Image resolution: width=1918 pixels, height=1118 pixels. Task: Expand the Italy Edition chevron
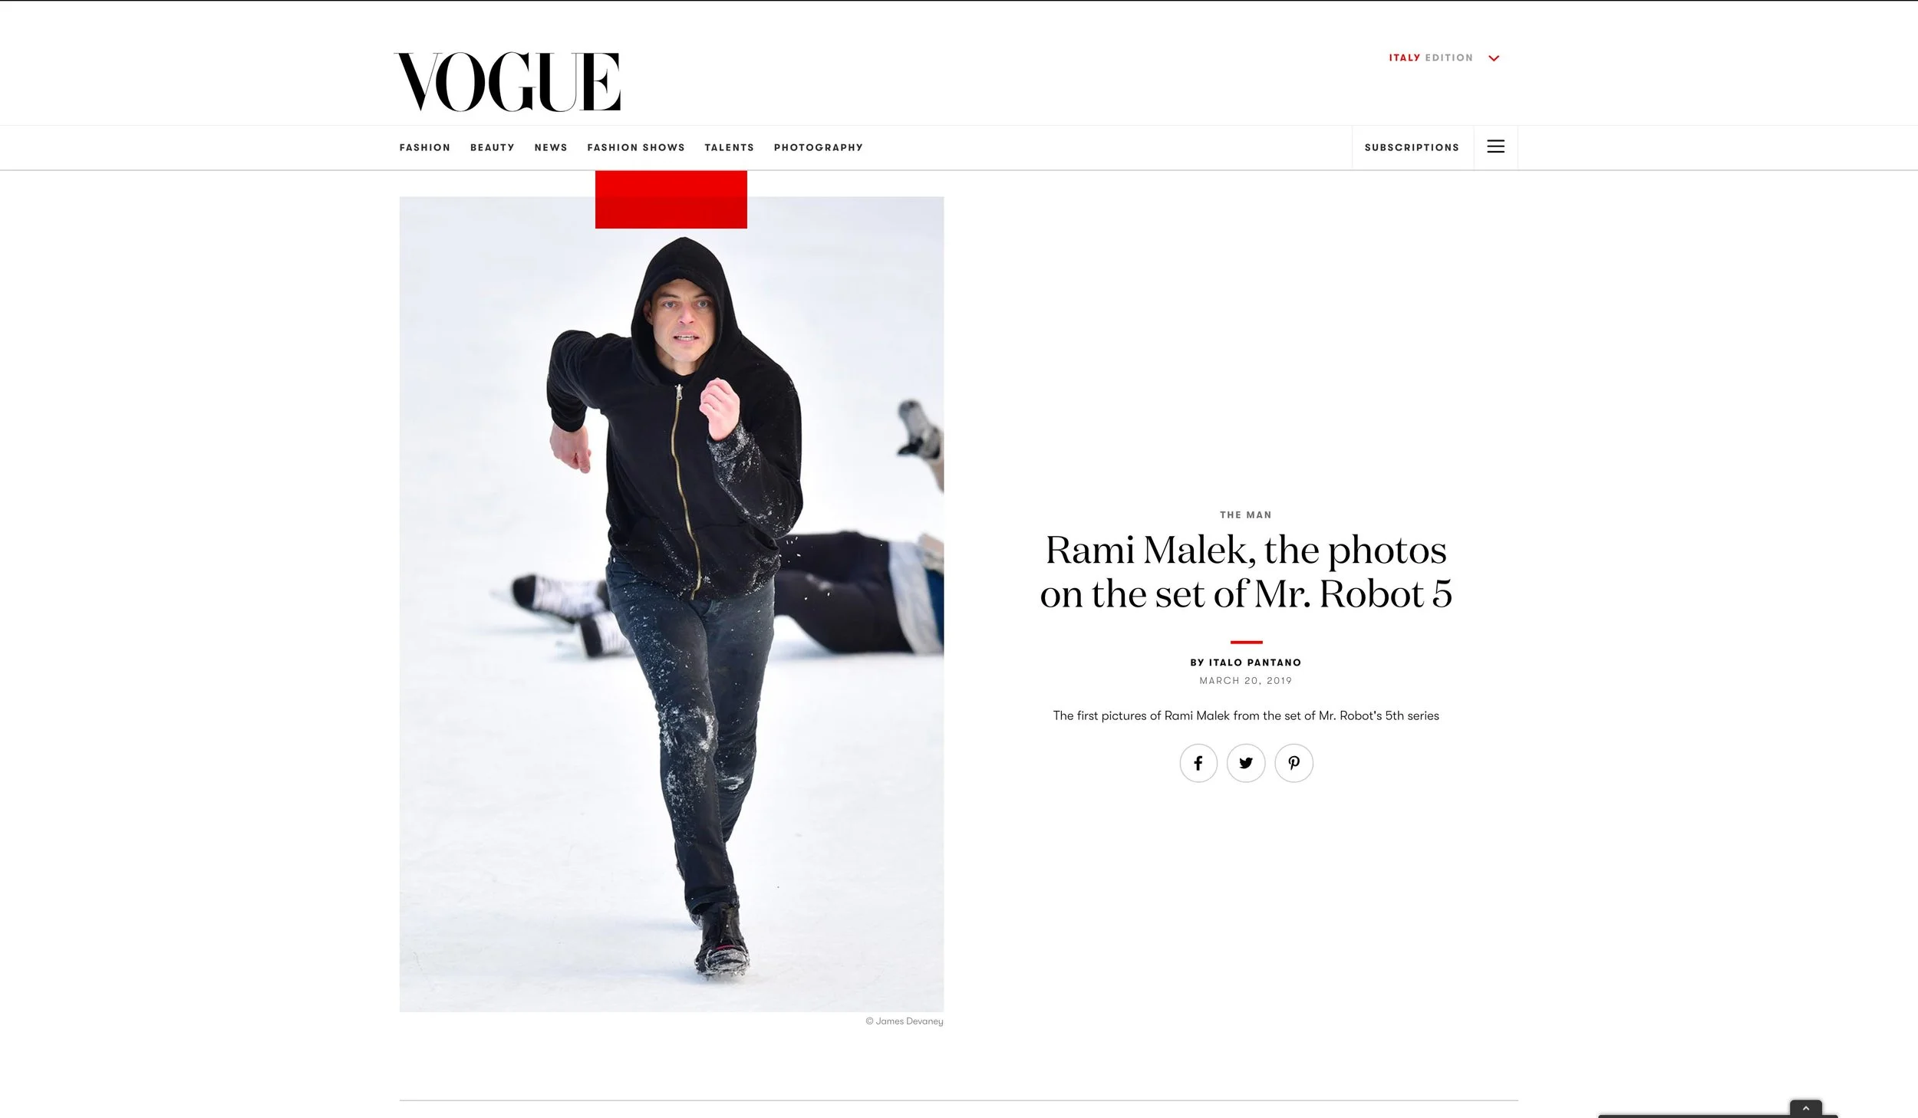click(1494, 58)
